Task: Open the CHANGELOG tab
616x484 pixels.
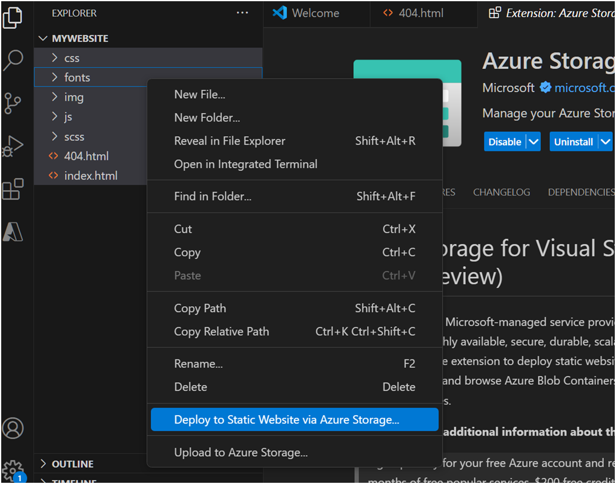Action: point(502,192)
